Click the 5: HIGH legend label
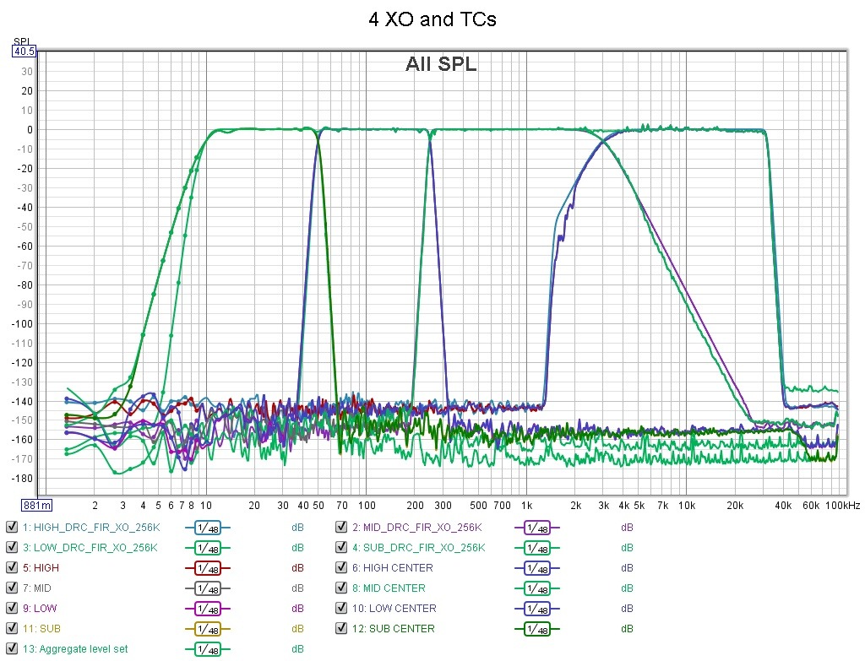 tap(41, 567)
